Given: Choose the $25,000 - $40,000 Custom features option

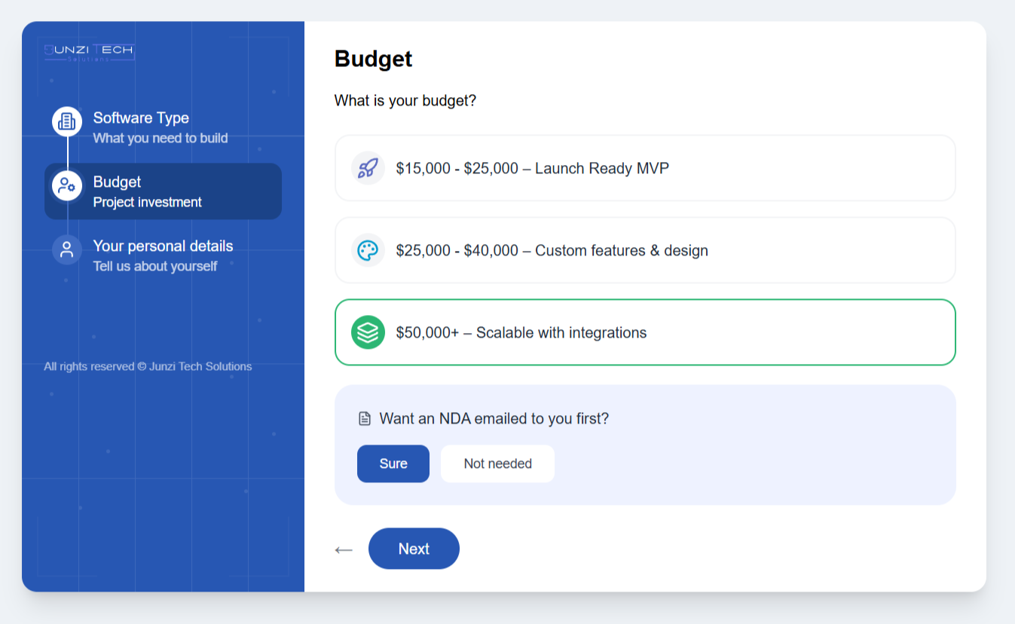Looking at the screenshot, I should (644, 250).
